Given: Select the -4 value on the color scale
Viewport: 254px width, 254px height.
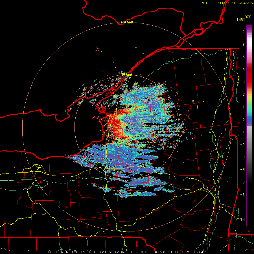Looking at the screenshot, I should (x=242, y=170).
